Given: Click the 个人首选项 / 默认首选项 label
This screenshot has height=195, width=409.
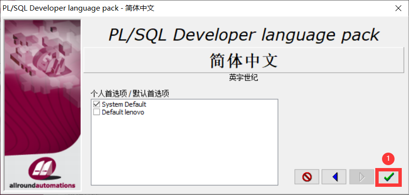Looking at the screenshot, I should (x=130, y=93).
